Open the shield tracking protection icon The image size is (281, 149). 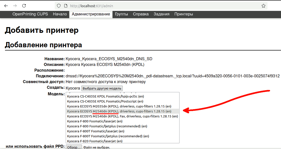(x=59, y=6)
